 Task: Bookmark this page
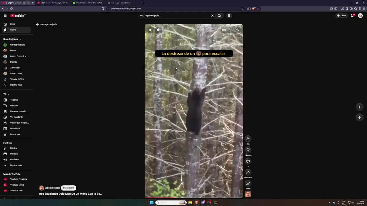(103, 9)
